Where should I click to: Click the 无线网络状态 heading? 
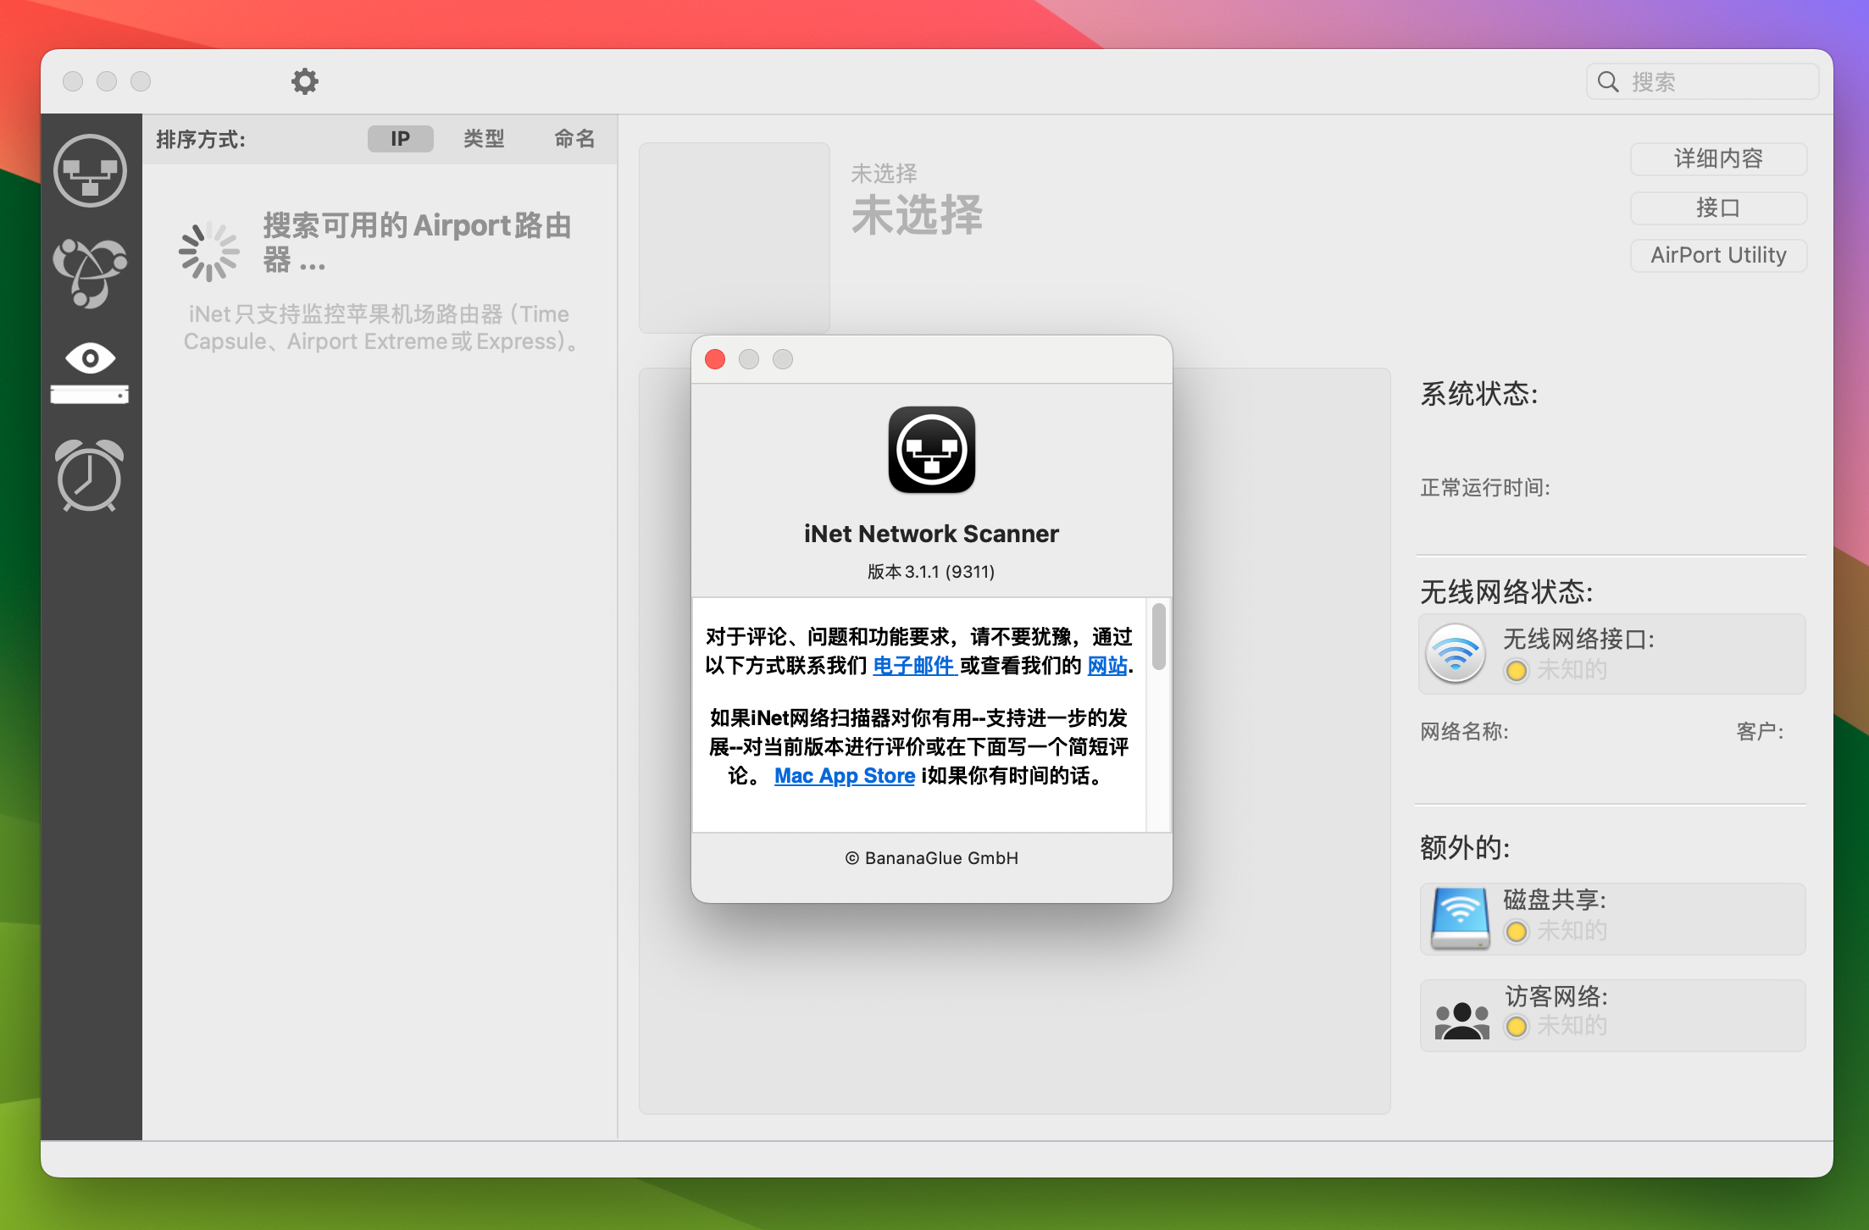tap(1506, 592)
